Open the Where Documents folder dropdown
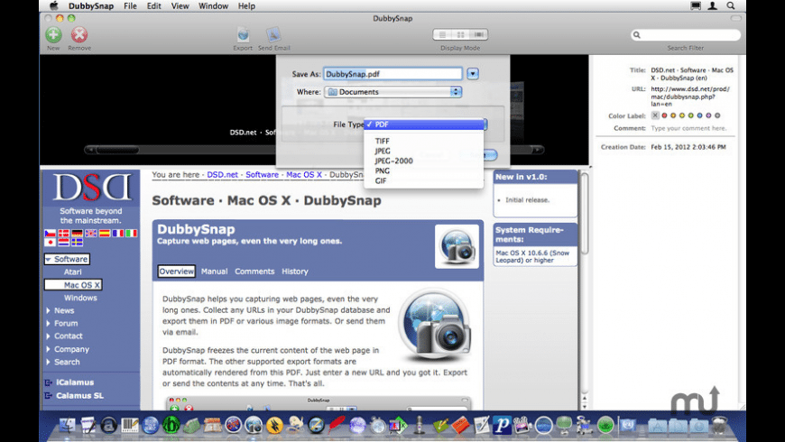The height and width of the screenshot is (442, 785). (x=392, y=92)
